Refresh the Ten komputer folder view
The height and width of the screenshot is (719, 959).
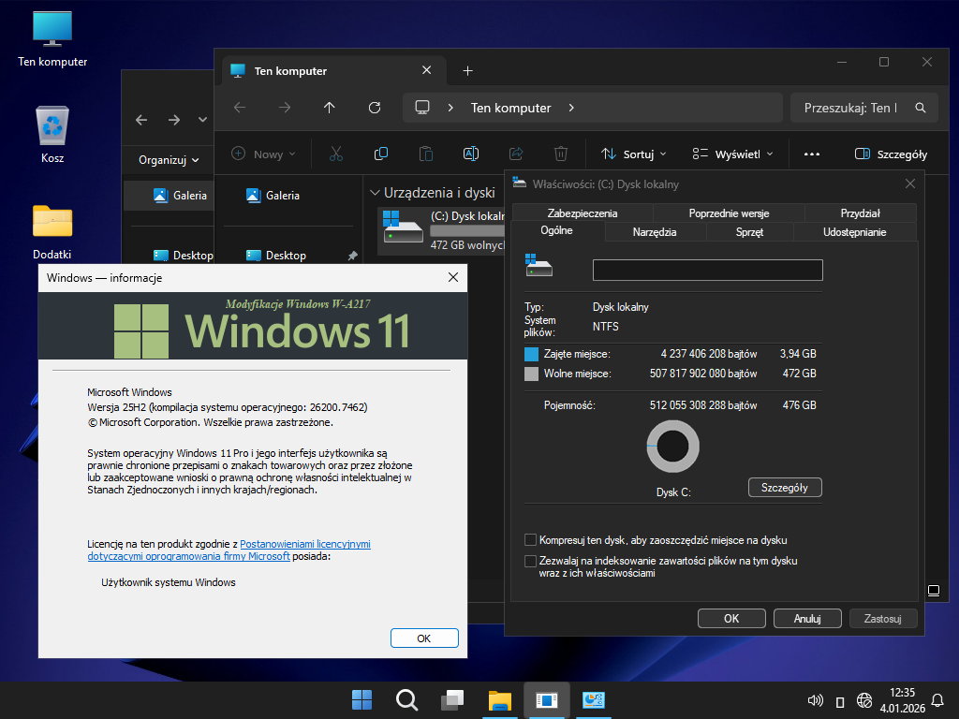[375, 108]
